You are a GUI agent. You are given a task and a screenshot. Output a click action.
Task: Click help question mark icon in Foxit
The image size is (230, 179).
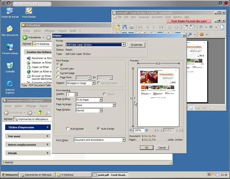tap(202, 34)
